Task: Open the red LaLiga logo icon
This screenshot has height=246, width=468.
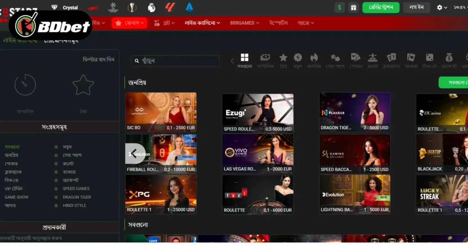Action: point(170,7)
